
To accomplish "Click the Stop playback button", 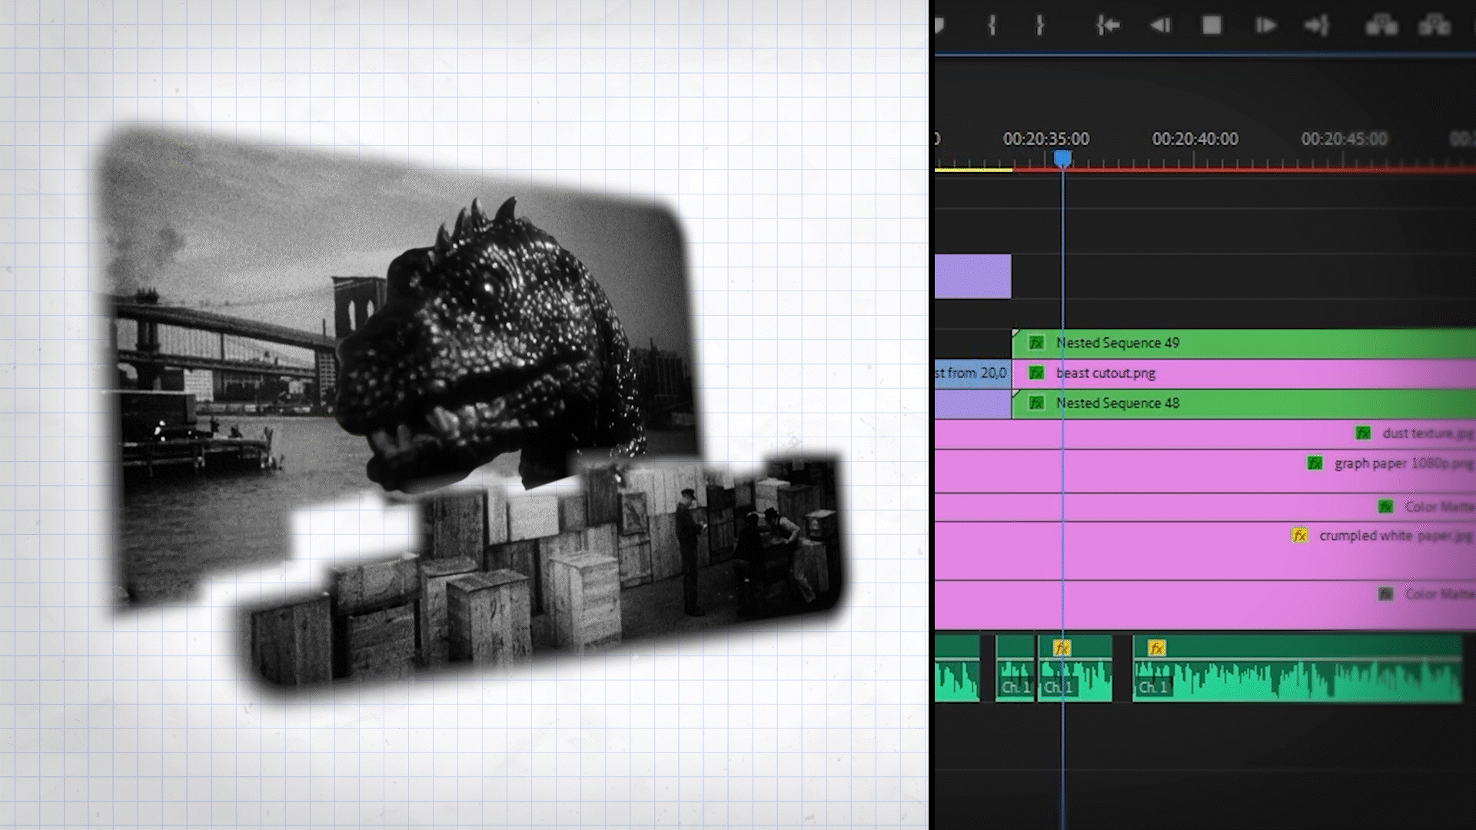I will coord(1212,25).
